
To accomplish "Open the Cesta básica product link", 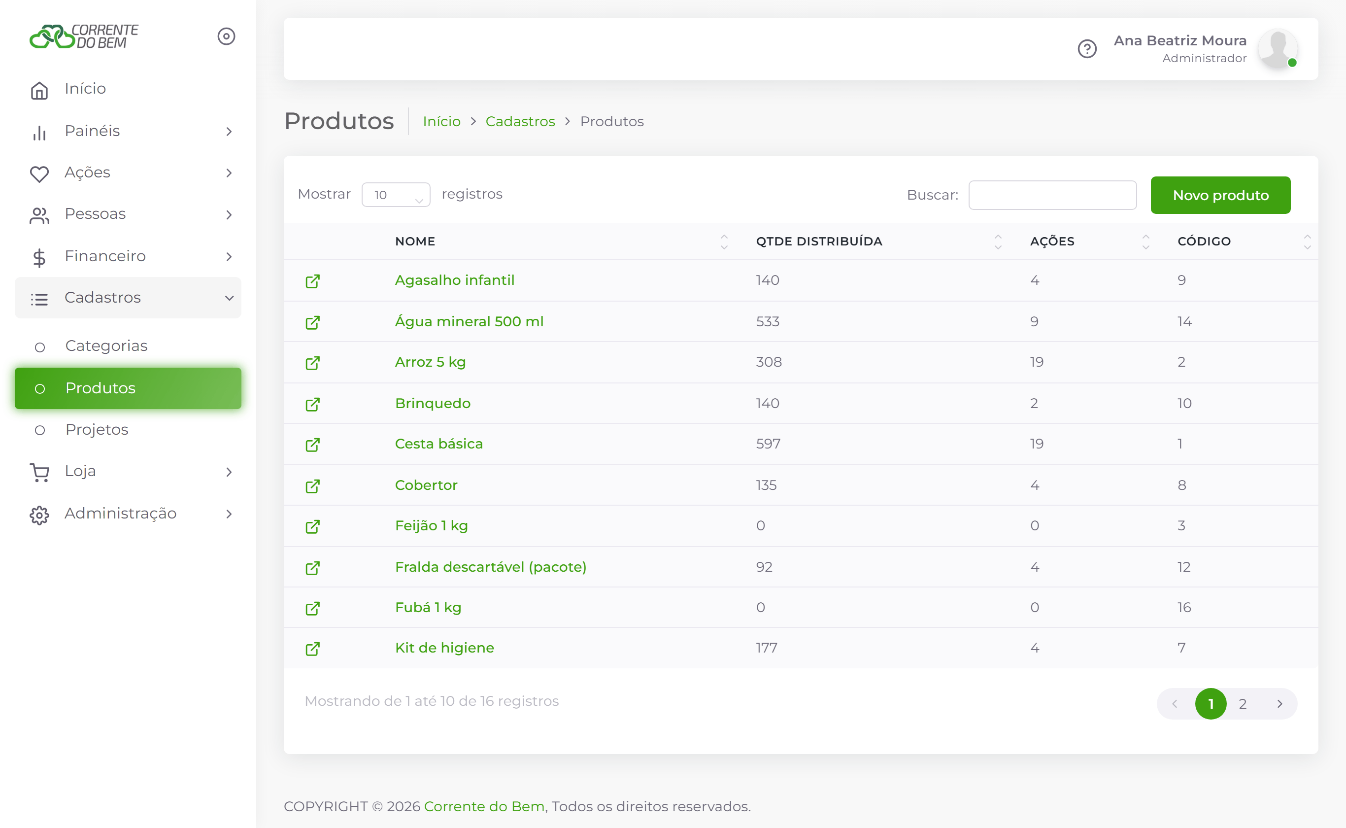I will [x=439, y=444].
